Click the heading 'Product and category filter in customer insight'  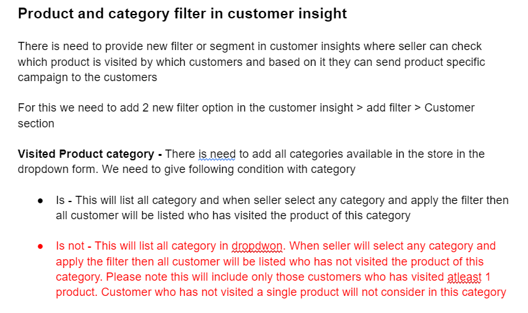tap(182, 14)
